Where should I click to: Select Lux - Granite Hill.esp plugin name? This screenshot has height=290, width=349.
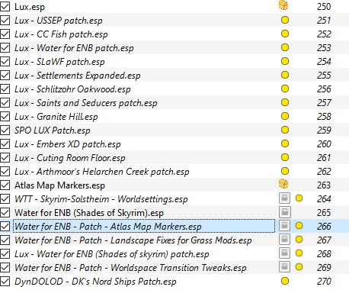pos(56,117)
